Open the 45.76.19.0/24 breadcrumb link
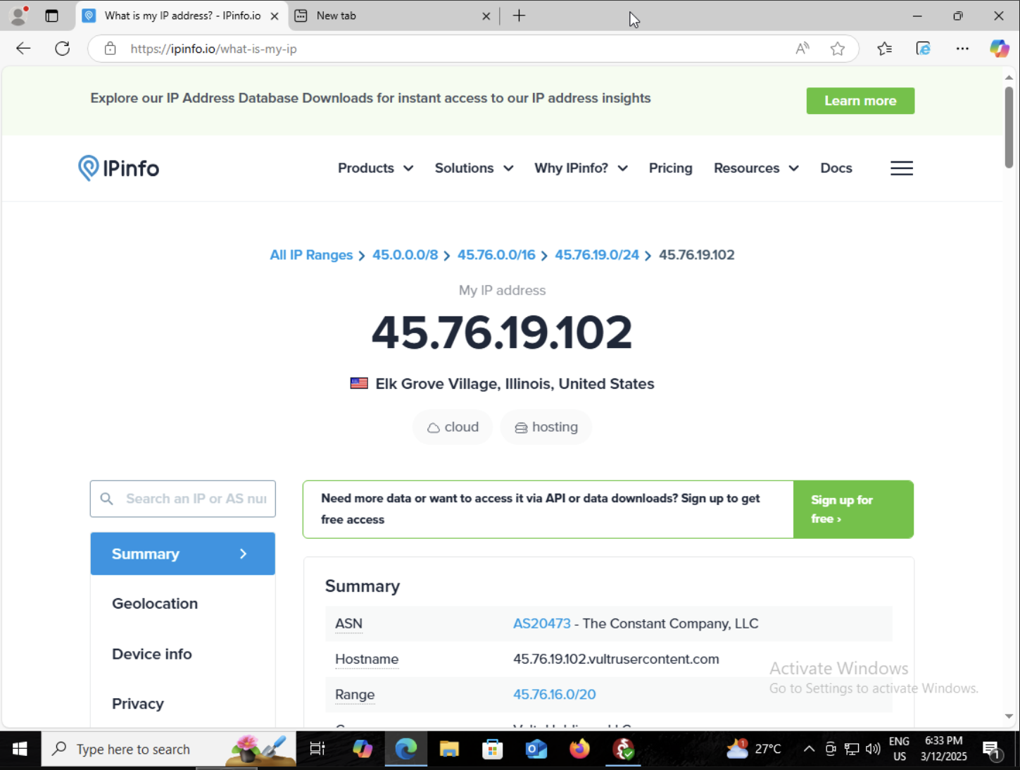The width and height of the screenshot is (1020, 770). 597,255
